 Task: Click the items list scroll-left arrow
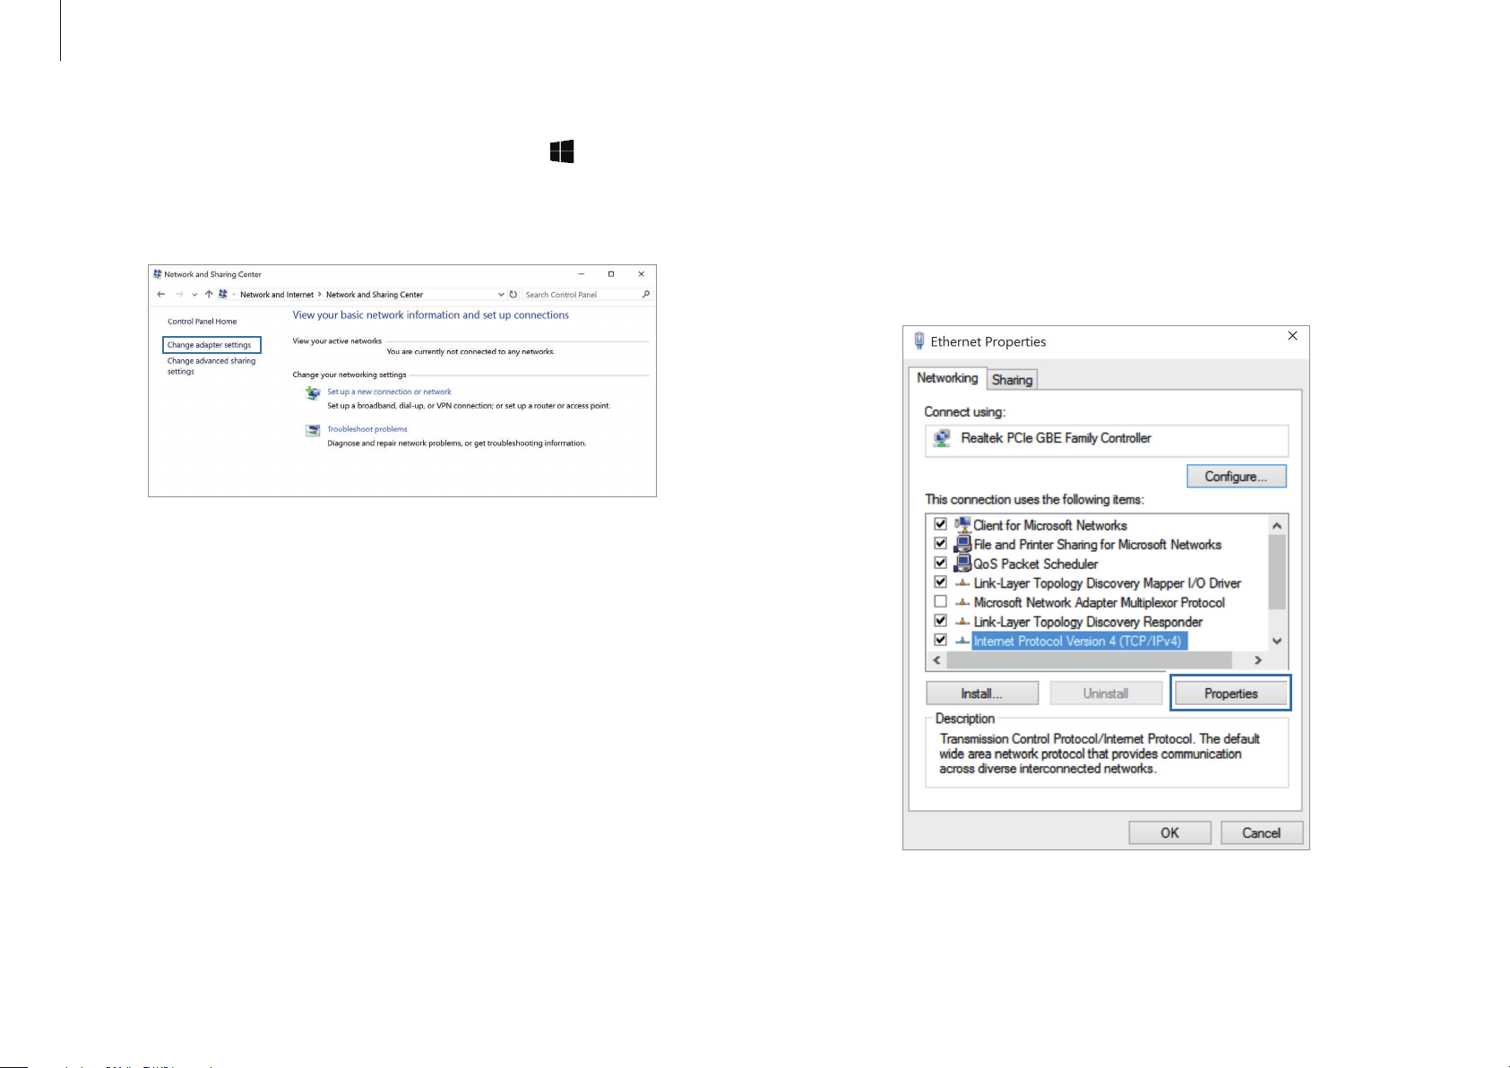tap(937, 659)
